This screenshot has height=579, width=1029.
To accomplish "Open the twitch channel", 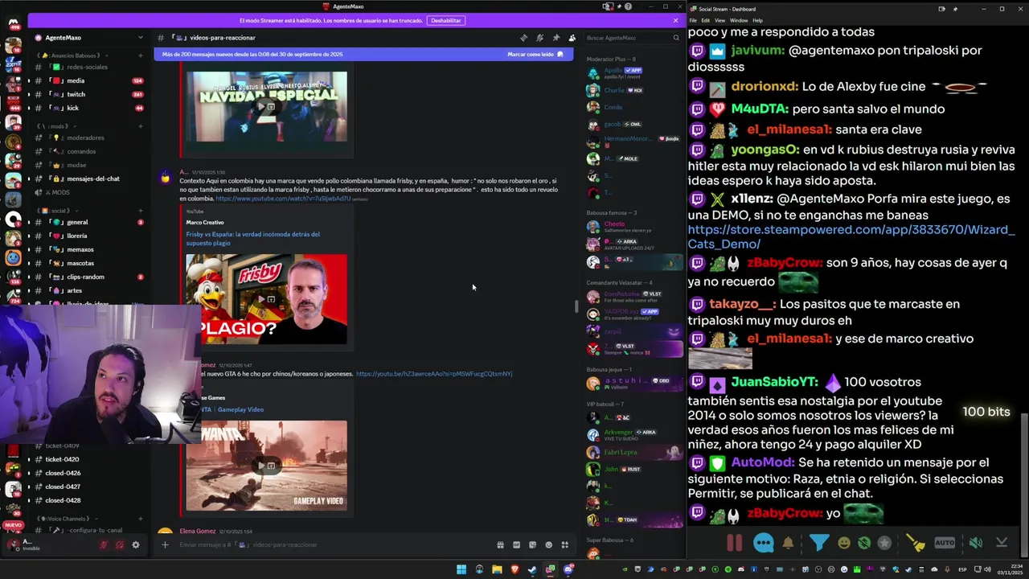I will point(88,94).
